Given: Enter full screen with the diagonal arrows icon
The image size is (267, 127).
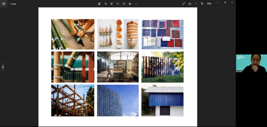Looking at the screenshot, I should [184, 3].
